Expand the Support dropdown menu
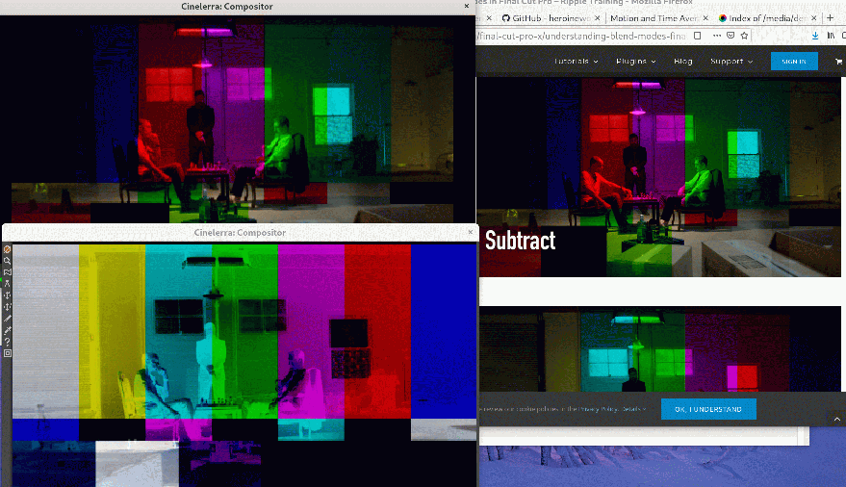 click(731, 62)
